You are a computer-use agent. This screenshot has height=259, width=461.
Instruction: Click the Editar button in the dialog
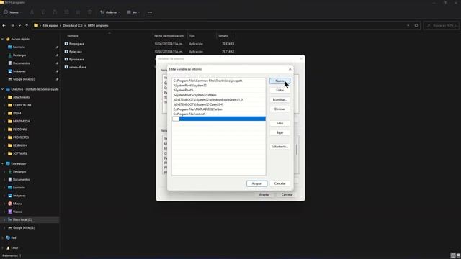click(279, 91)
